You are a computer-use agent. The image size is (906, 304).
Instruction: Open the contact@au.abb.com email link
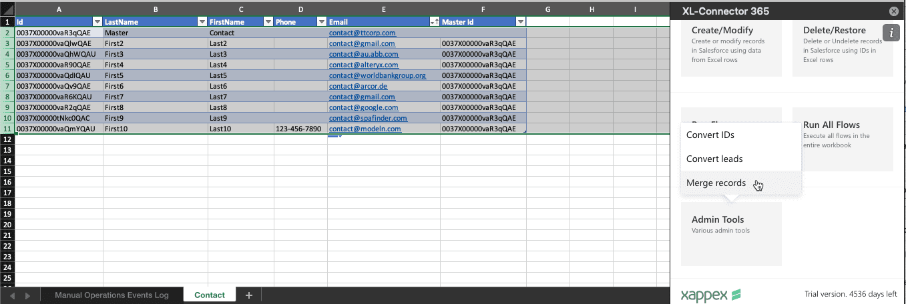(x=363, y=54)
